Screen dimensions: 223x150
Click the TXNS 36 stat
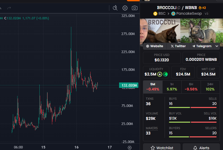coord(149,101)
